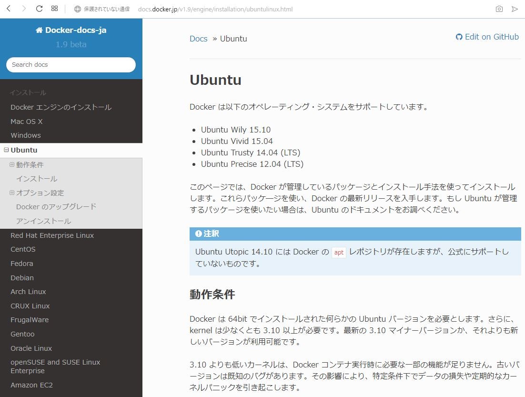Viewport: 525px width, 397px height.
Task: Click the 1.9 beta version label
Action: point(71,44)
